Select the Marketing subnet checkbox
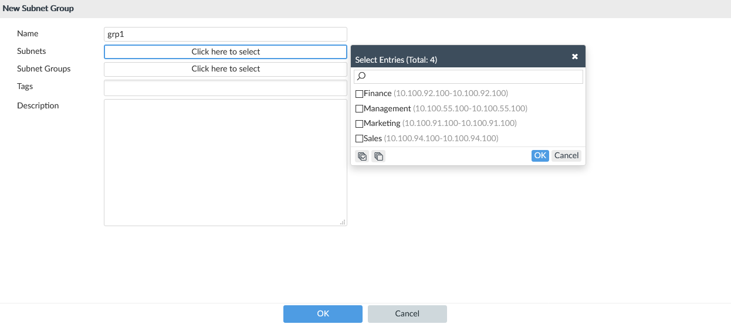This screenshot has width=731, height=324. [360, 124]
